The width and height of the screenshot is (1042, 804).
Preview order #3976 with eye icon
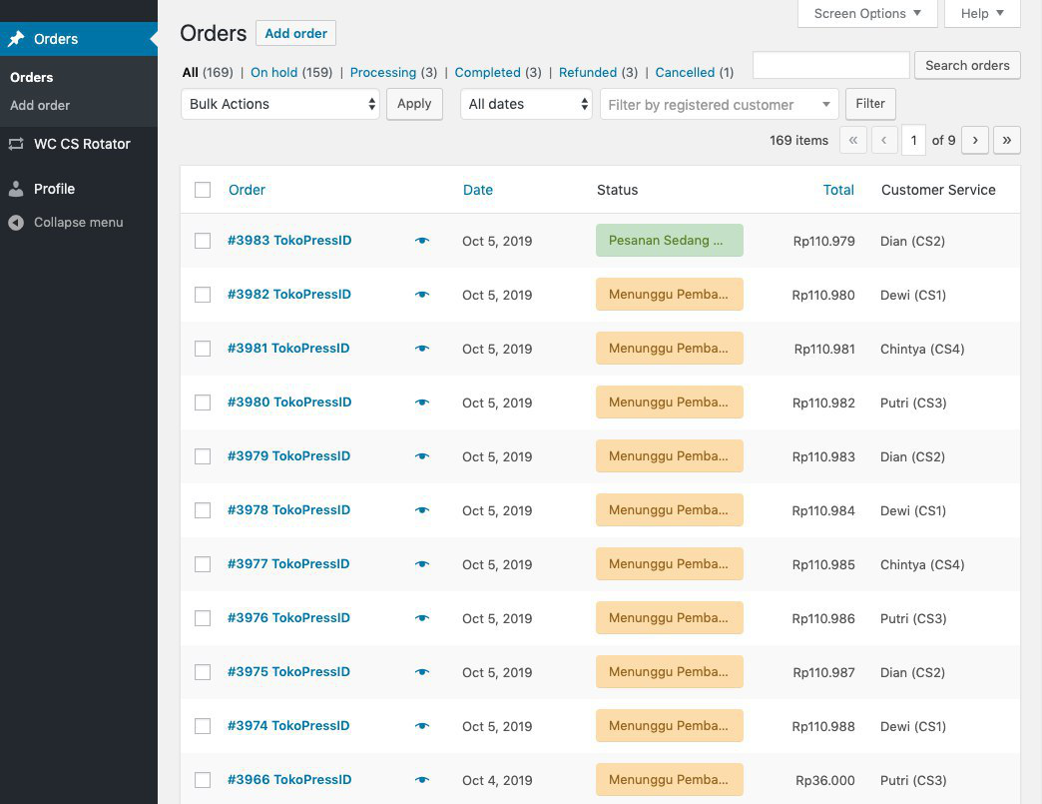coord(422,618)
